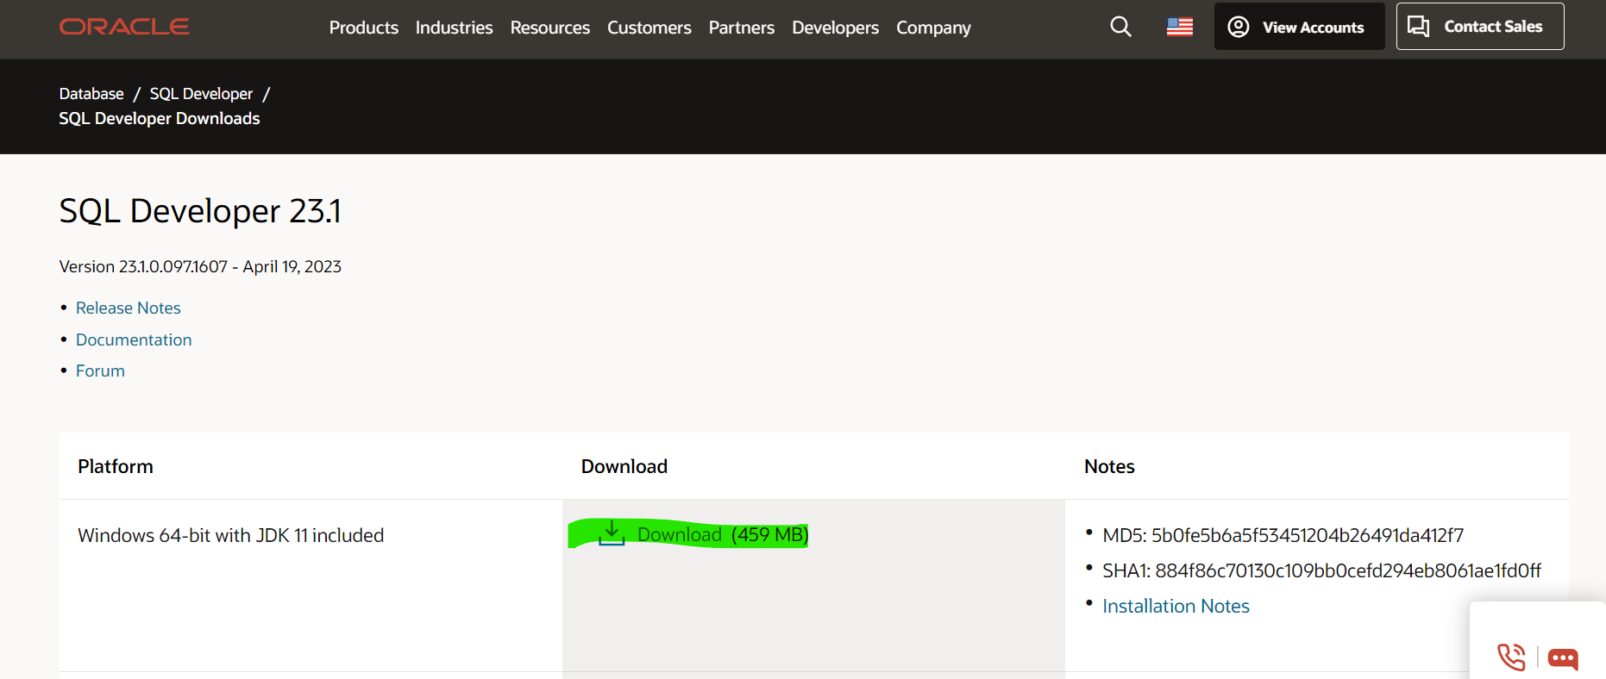Click the Download column header
This screenshot has height=679, width=1606.
(x=624, y=466)
